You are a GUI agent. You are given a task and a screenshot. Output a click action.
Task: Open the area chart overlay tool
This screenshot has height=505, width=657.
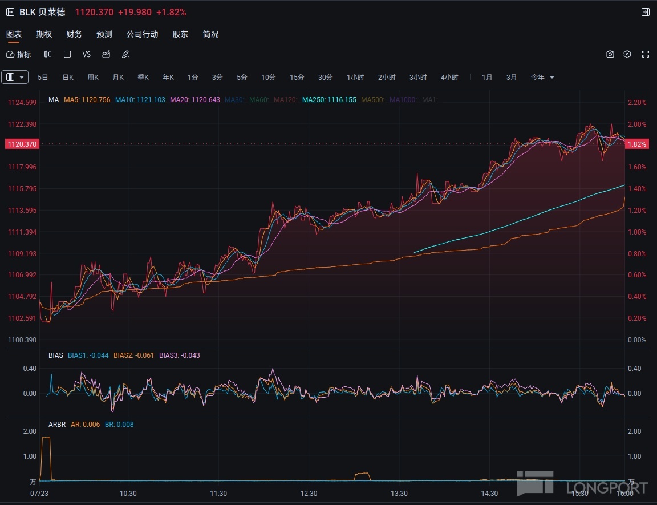coord(106,54)
